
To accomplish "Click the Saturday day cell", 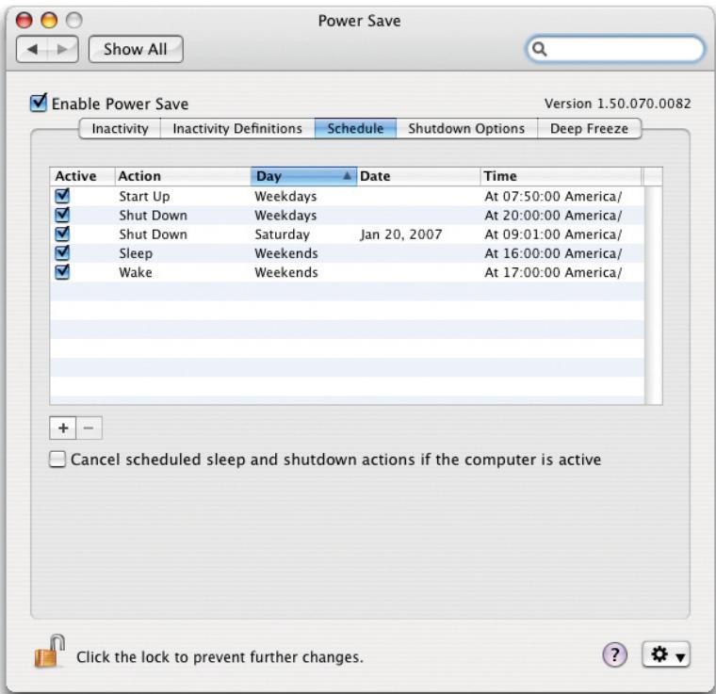I will 282,234.
